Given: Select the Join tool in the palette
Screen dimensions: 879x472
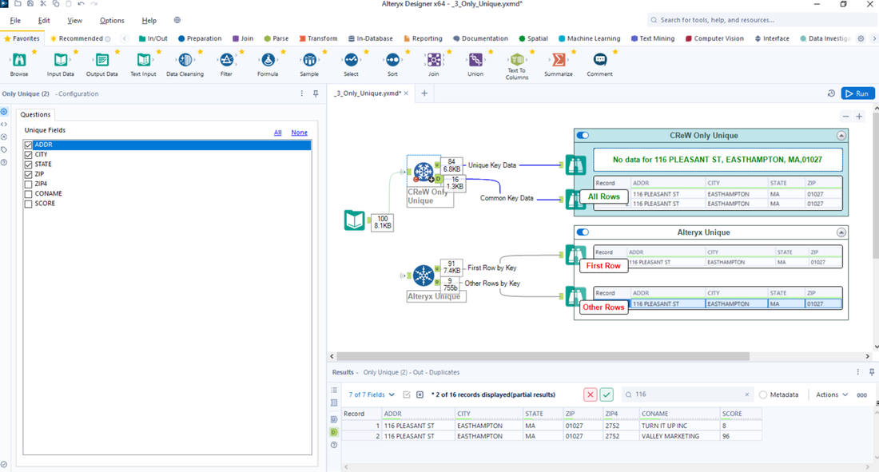Looking at the screenshot, I should (x=434, y=59).
